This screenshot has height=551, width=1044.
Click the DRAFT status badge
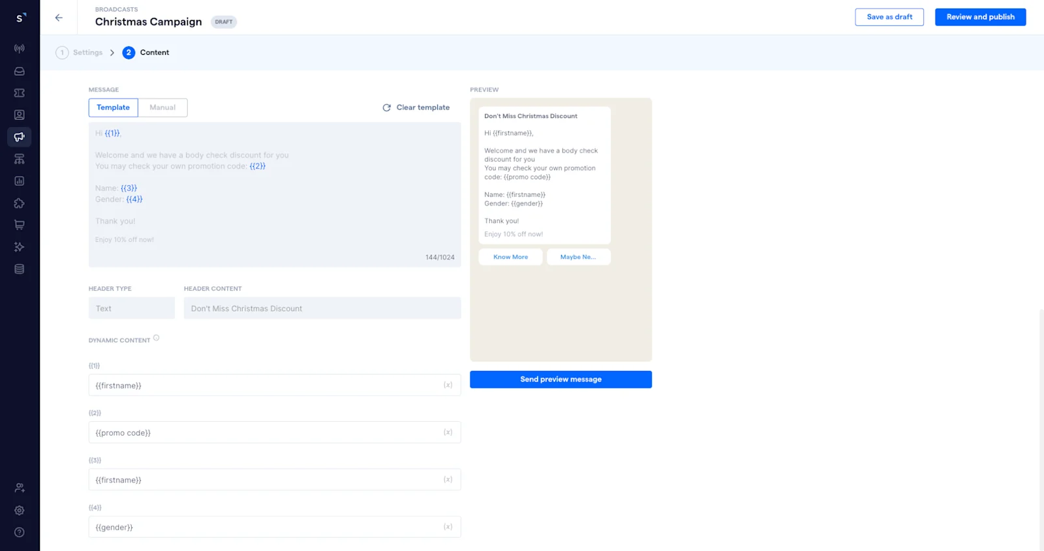pyautogui.click(x=224, y=22)
